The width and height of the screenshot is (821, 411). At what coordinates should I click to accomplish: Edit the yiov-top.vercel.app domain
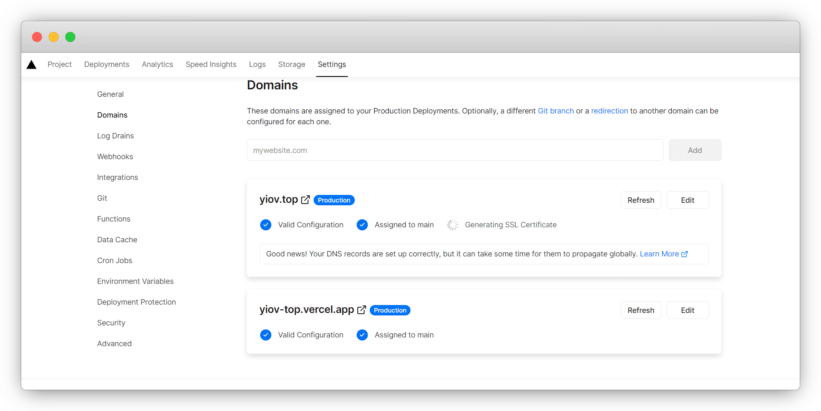pos(687,310)
